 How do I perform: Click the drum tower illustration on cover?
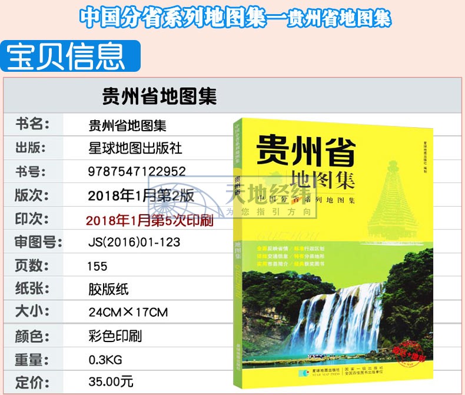click(x=393, y=201)
